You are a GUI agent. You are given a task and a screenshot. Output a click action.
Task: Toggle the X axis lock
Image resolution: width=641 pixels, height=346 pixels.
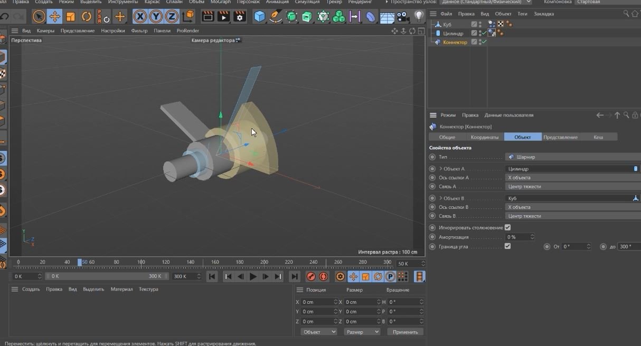click(x=140, y=17)
